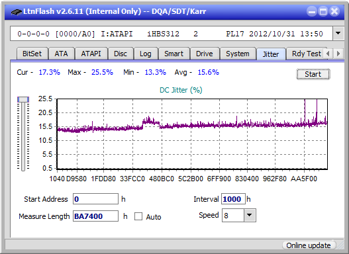Select the Jitter tab
This screenshot has height=254, width=349.
pyautogui.click(x=271, y=54)
